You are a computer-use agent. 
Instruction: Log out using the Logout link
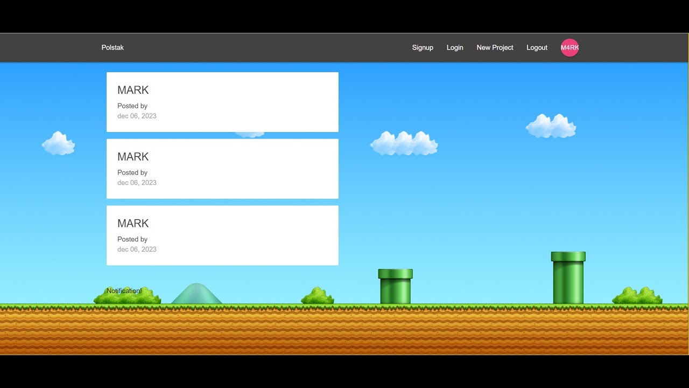[537, 47]
